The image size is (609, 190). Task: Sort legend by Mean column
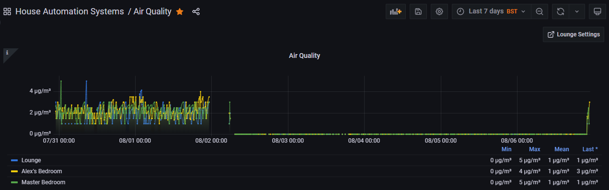562,149
